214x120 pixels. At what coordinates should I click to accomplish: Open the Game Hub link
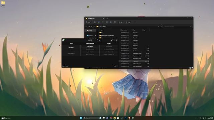(x=65, y=66)
